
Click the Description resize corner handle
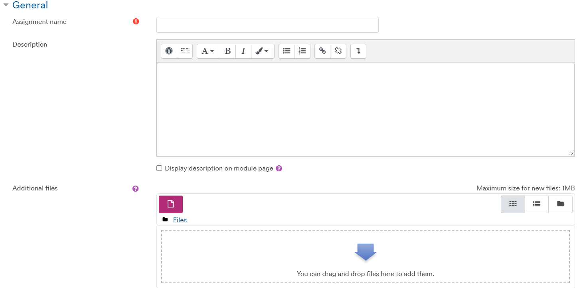(x=571, y=153)
